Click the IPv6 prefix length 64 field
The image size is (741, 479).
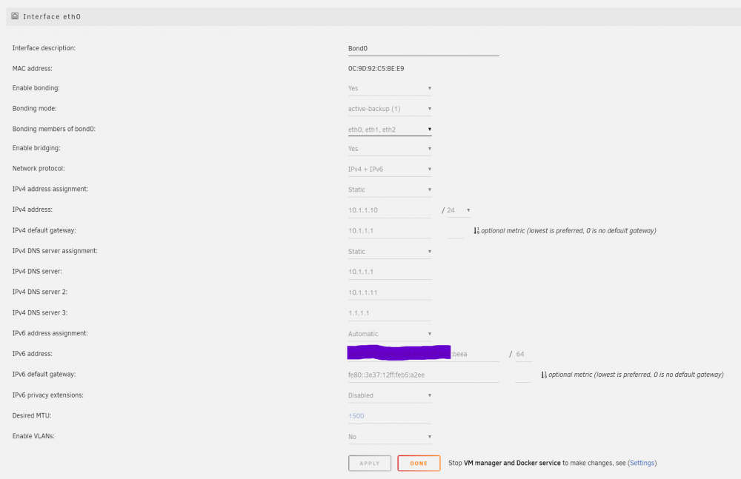point(524,354)
